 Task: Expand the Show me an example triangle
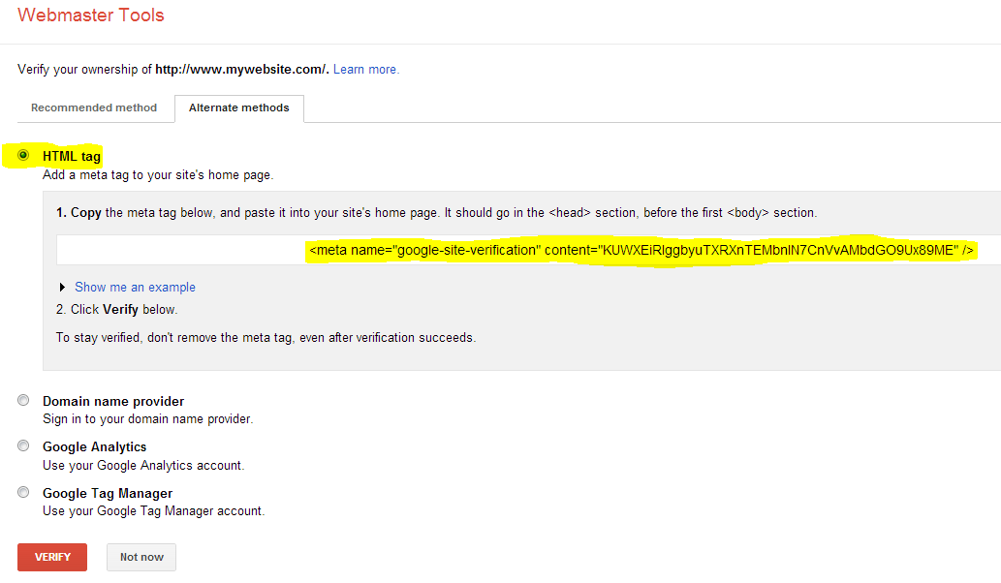pos(62,287)
